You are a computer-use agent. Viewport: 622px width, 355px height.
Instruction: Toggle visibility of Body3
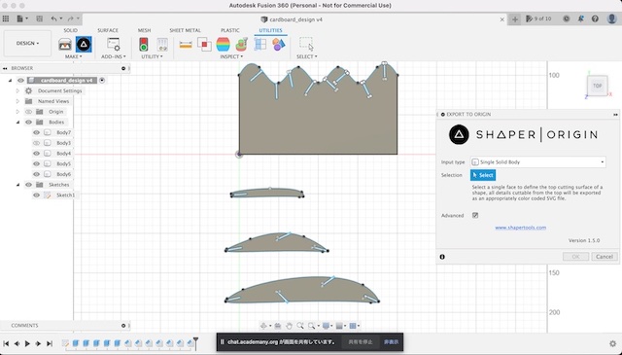[37, 143]
